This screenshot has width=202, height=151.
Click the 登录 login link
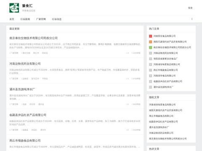click(190, 8)
